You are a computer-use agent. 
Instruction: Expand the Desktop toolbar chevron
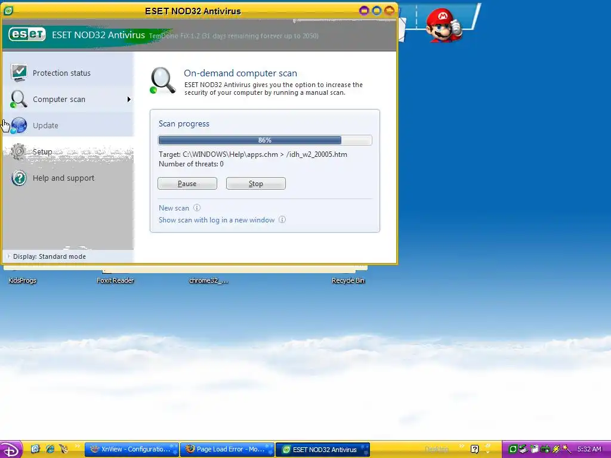click(462, 446)
